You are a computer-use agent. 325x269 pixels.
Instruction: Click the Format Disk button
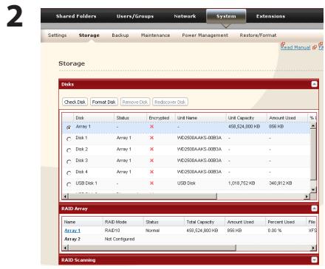click(x=104, y=102)
